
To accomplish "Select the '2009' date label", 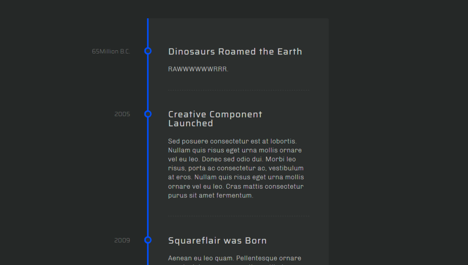I will 122,240.
